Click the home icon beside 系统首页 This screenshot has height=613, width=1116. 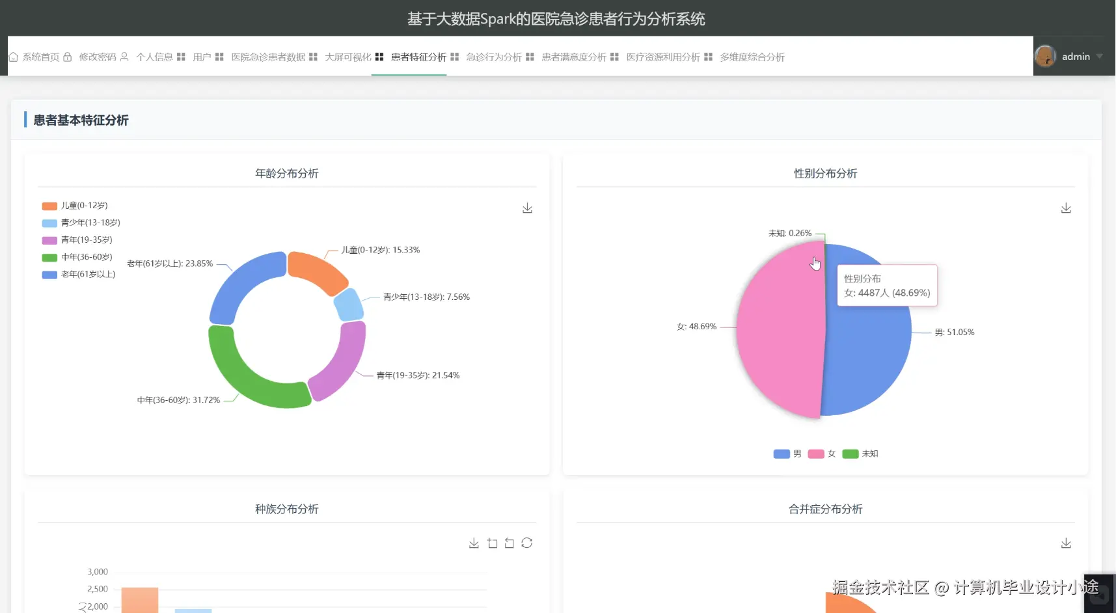coord(13,57)
